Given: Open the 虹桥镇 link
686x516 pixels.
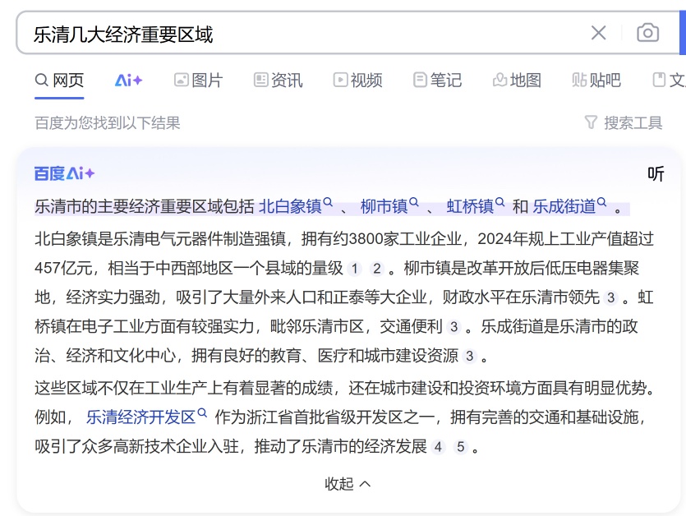Looking at the screenshot, I should 470,206.
